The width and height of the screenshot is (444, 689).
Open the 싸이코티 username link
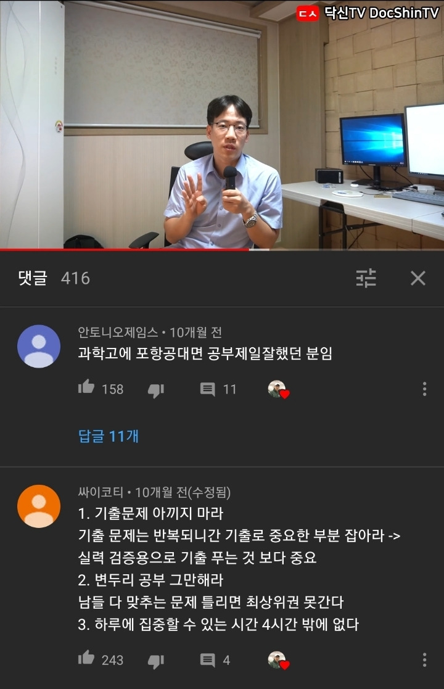coord(101,492)
